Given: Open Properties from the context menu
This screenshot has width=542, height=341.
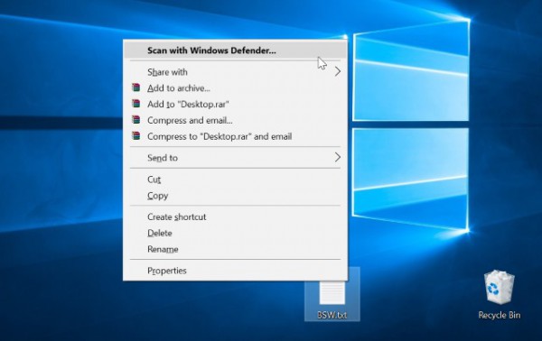Looking at the screenshot, I should point(235,271).
